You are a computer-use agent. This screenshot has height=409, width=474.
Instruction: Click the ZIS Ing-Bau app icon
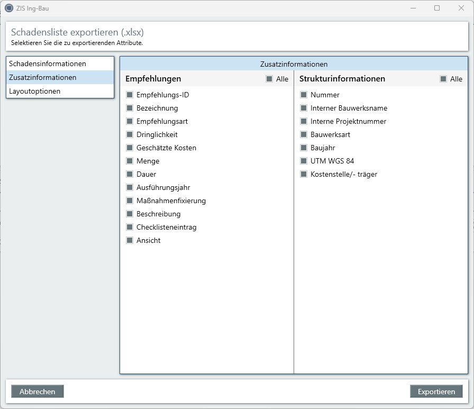click(x=8, y=8)
